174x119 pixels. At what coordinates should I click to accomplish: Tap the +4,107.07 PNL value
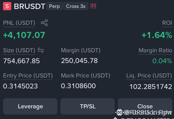point(24,35)
